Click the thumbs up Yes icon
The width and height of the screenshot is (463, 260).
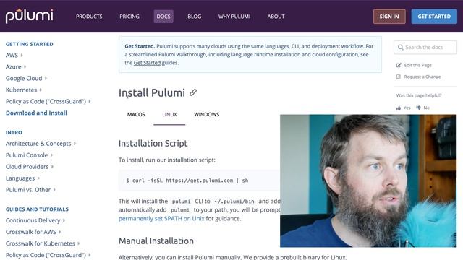coord(399,108)
